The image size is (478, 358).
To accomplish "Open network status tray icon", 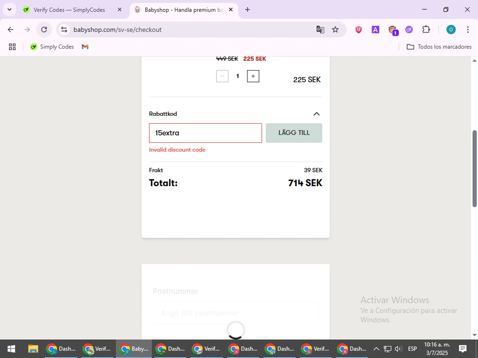I will coord(387,349).
